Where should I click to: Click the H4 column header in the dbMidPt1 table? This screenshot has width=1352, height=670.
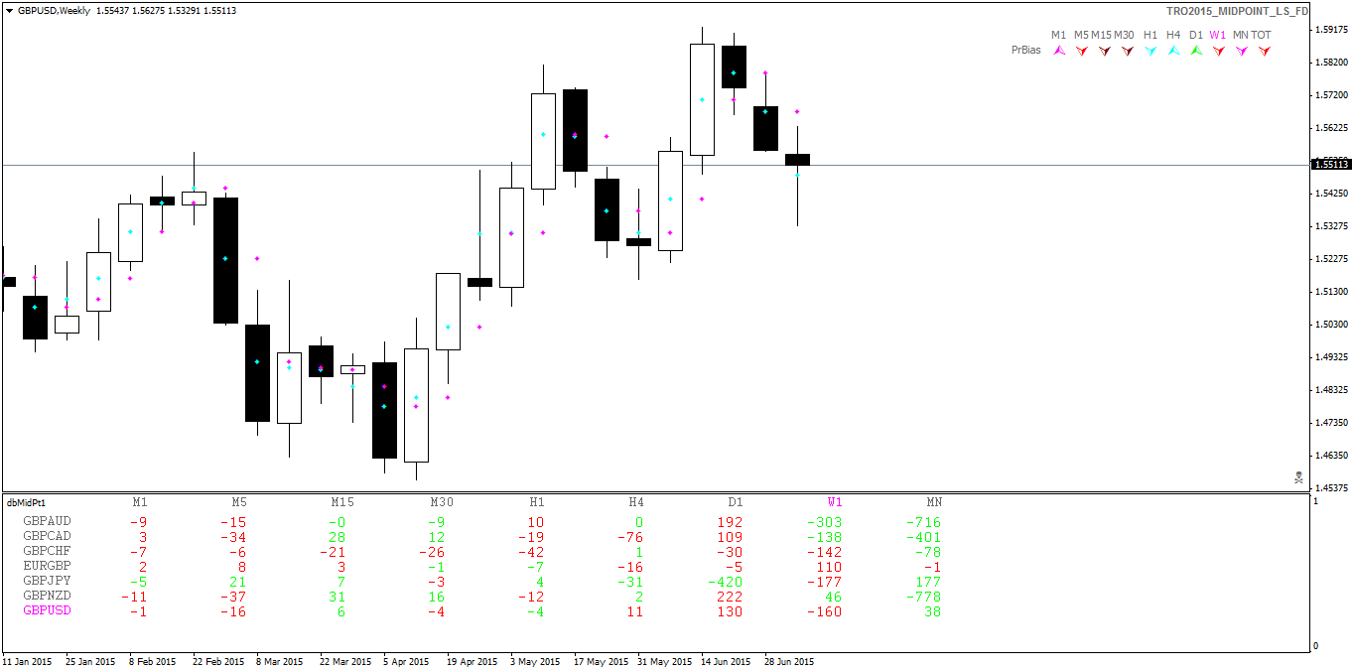[636, 502]
